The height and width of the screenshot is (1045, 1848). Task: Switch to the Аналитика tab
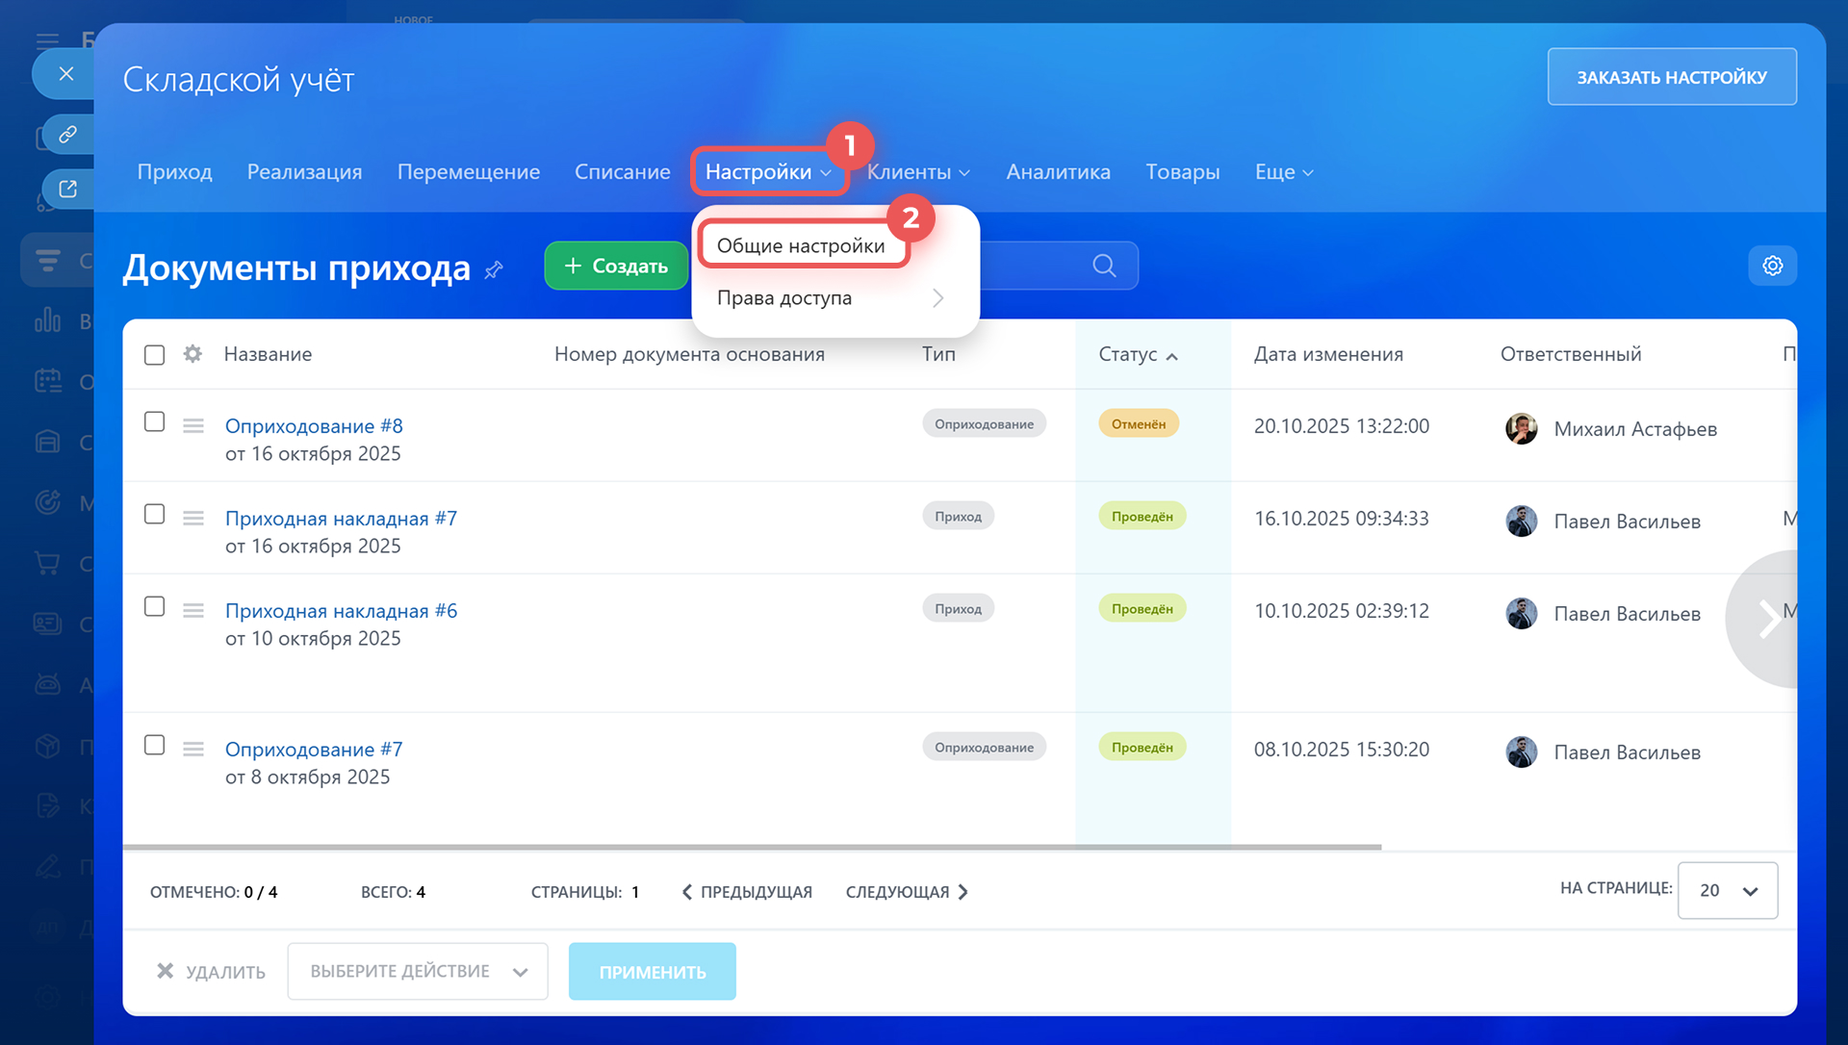click(x=1058, y=172)
